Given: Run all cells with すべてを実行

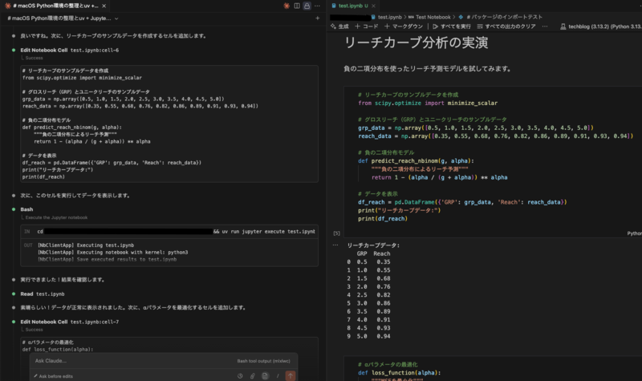Looking at the screenshot, I should 452,26.
